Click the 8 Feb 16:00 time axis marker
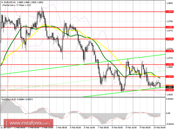 coord(131,127)
